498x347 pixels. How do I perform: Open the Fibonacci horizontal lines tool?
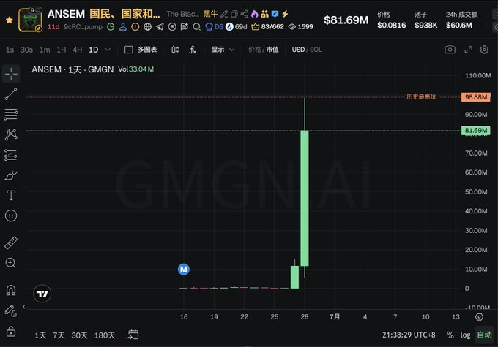point(11,114)
